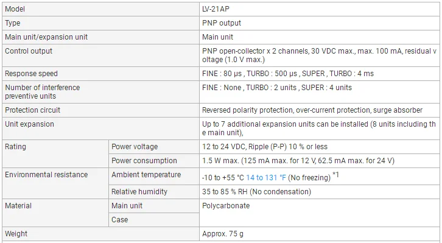The image size is (442, 243).
Task: Select the Response speed value text
Action: pos(288,74)
